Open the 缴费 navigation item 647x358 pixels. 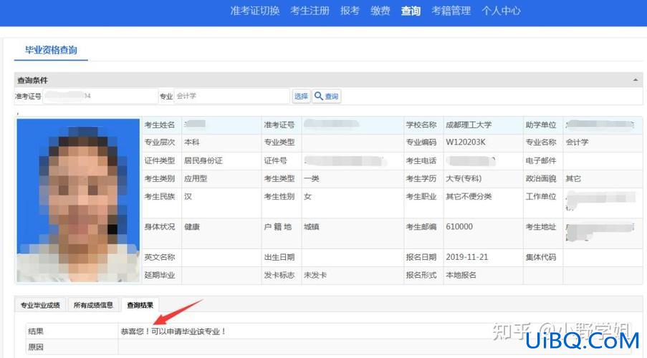380,11
